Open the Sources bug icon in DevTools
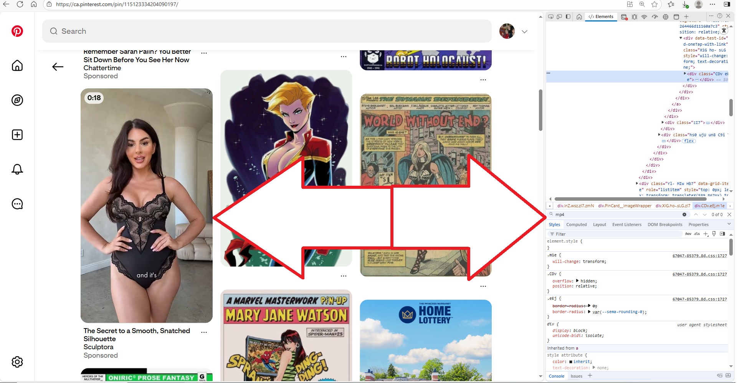Screen dimensions: 737x383 635,17
